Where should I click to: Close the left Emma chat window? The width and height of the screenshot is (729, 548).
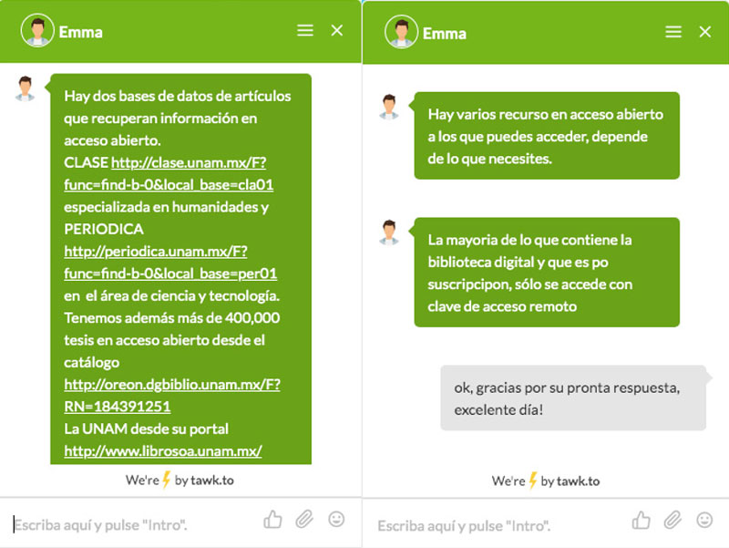pyautogui.click(x=337, y=31)
